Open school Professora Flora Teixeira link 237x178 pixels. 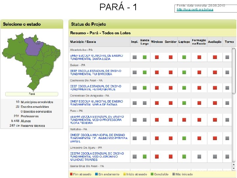click(x=97, y=120)
